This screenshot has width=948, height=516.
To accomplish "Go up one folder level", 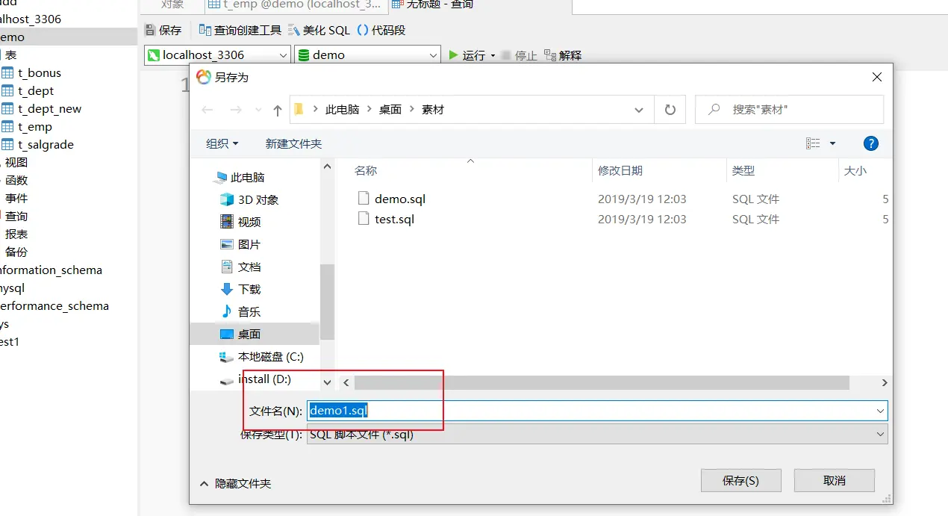I will 278,110.
